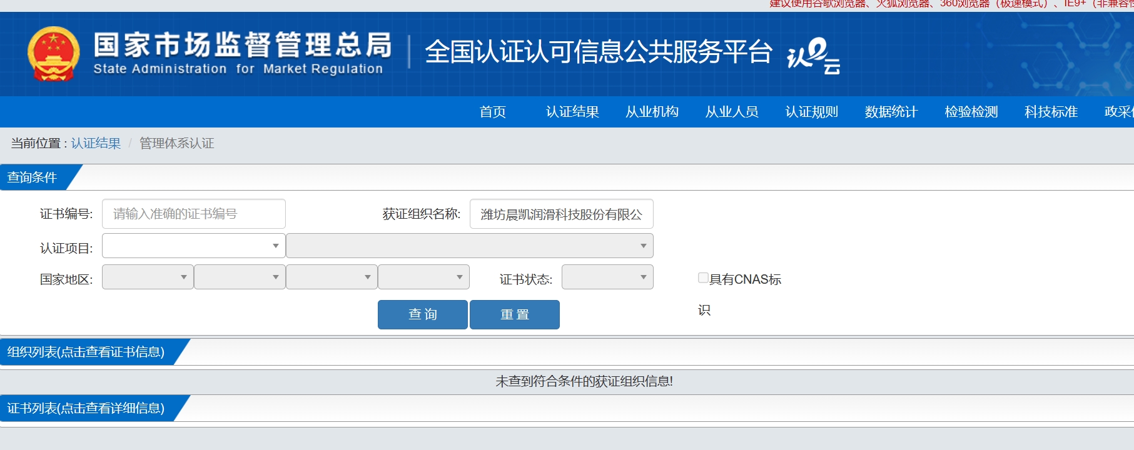The image size is (1134, 450).
Task: Click 全国认证认可信息公共服务平台 title
Action: tap(599, 51)
